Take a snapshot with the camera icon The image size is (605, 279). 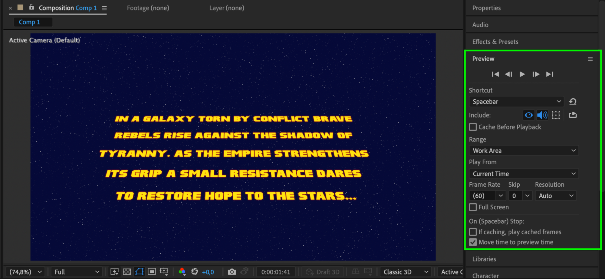tap(232, 272)
